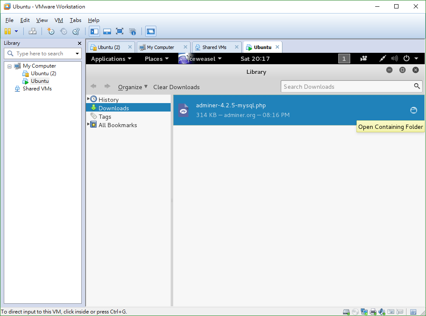Image resolution: width=426 pixels, height=316 pixels.
Task: Open containing folder for adminer download
Action: point(414,110)
